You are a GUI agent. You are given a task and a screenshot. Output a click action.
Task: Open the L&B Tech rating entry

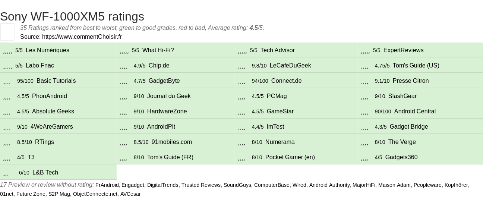point(45,173)
